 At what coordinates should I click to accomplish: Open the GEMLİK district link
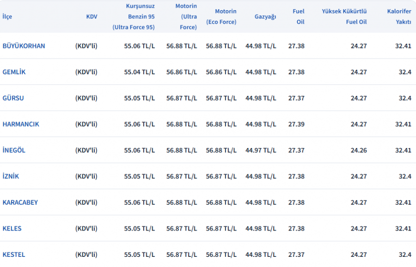pyautogui.click(x=14, y=72)
